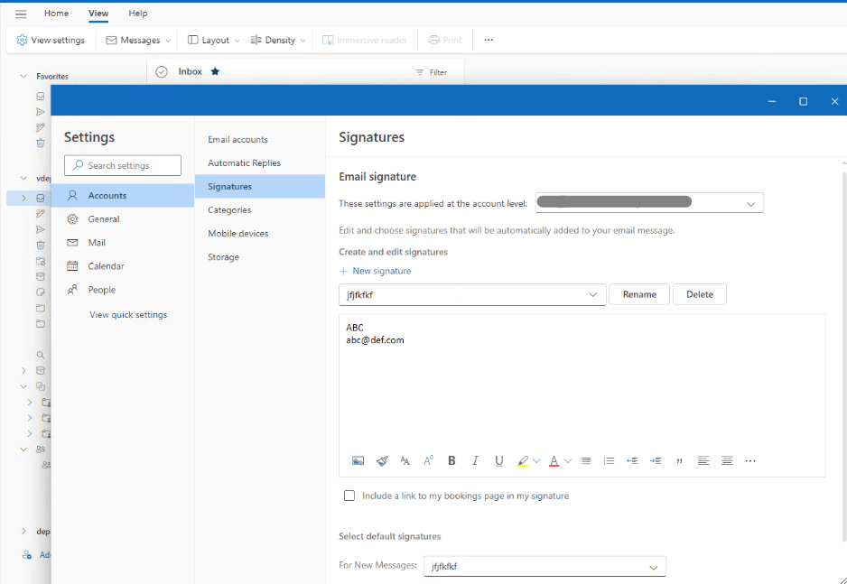Toggle underline formatting in signature editor
Viewport: 847px width, 584px height.
point(499,461)
